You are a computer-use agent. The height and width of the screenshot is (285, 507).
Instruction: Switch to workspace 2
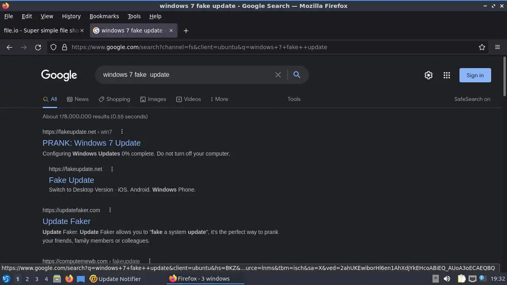[x=27, y=279]
